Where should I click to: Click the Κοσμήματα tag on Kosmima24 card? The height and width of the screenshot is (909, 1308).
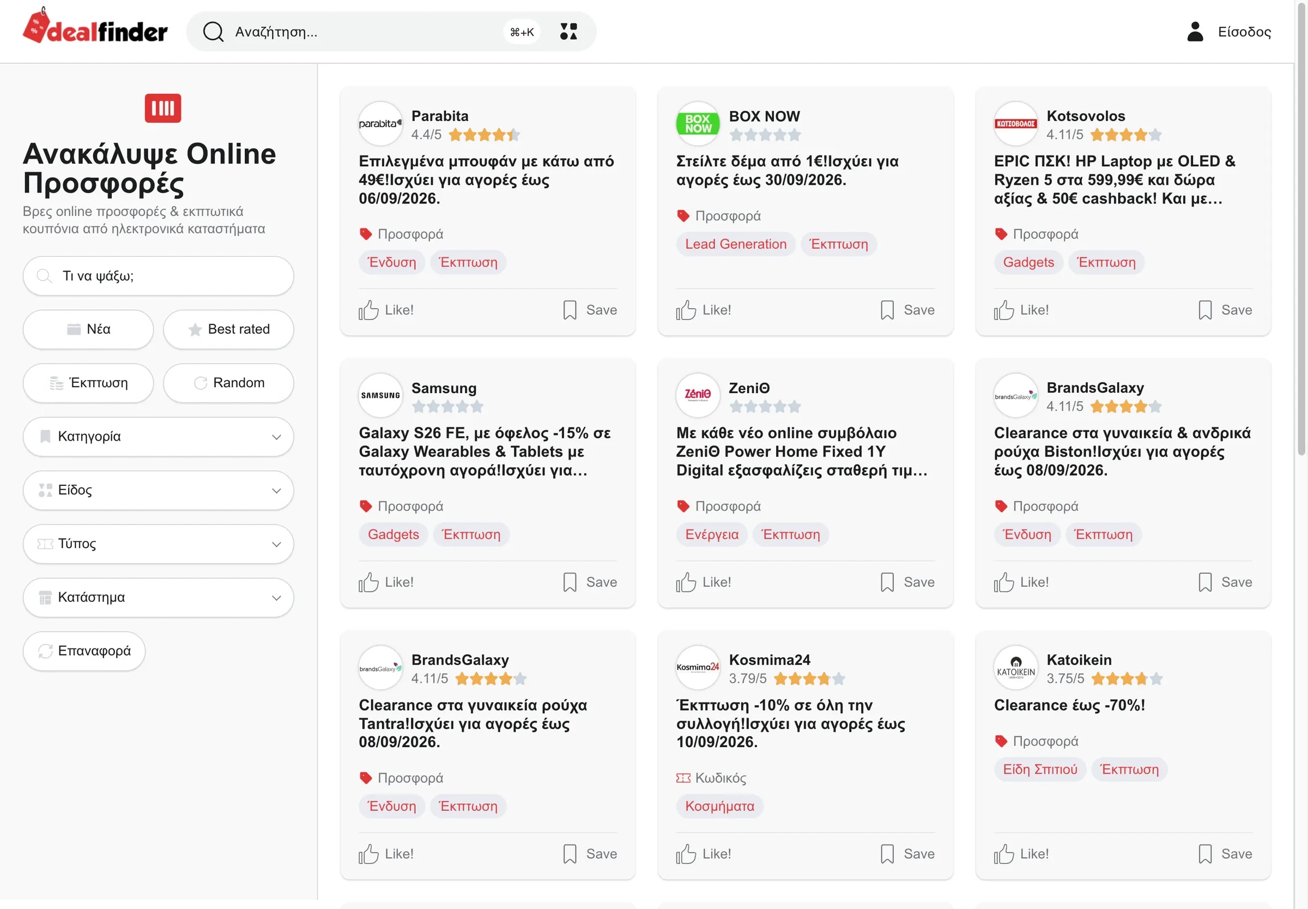[x=719, y=806]
